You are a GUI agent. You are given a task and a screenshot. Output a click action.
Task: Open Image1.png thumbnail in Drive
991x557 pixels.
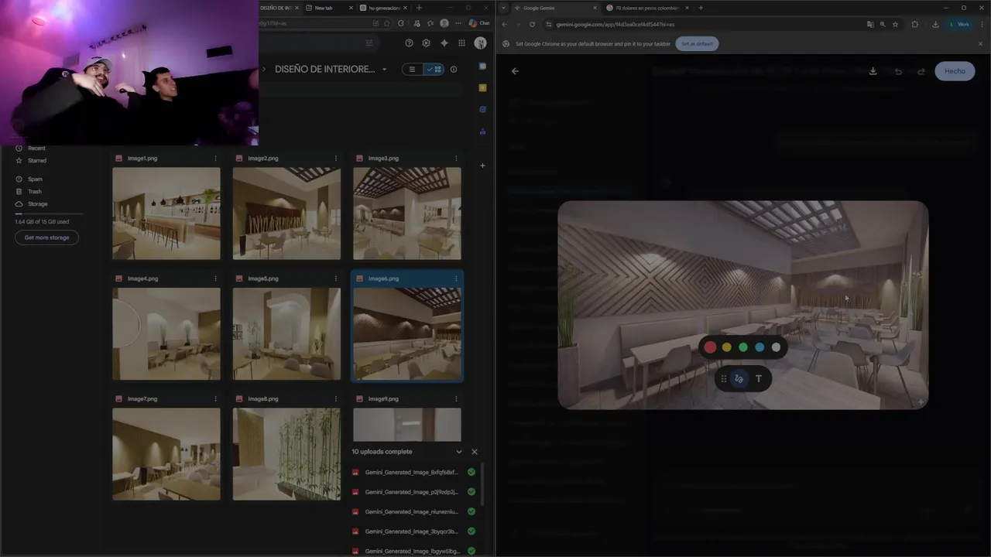[166, 214]
